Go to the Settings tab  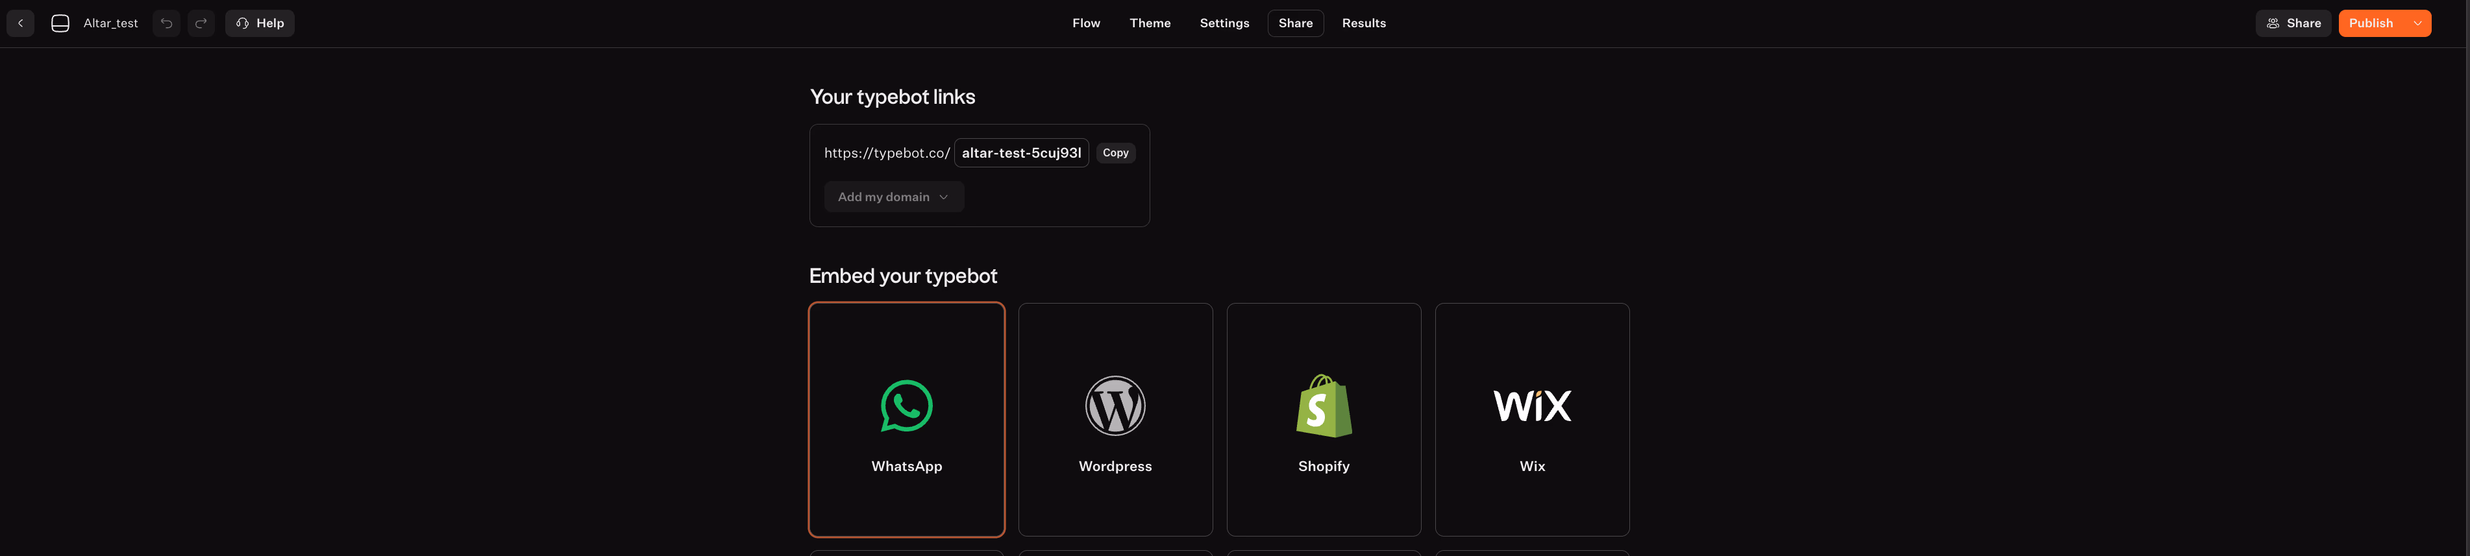[x=1224, y=23]
